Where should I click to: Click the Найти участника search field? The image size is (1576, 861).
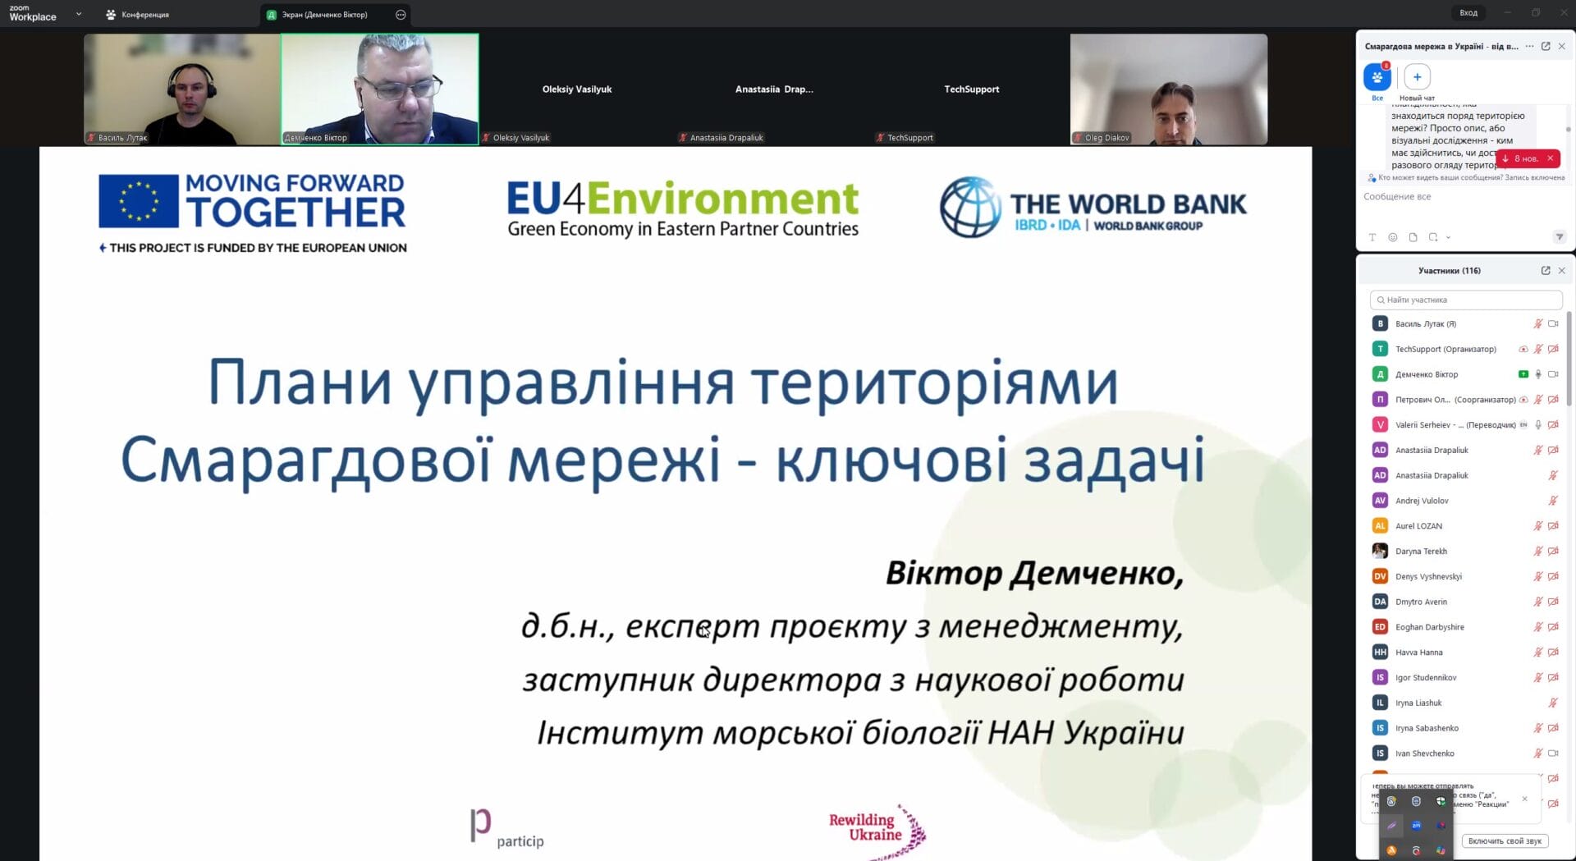tap(1465, 300)
